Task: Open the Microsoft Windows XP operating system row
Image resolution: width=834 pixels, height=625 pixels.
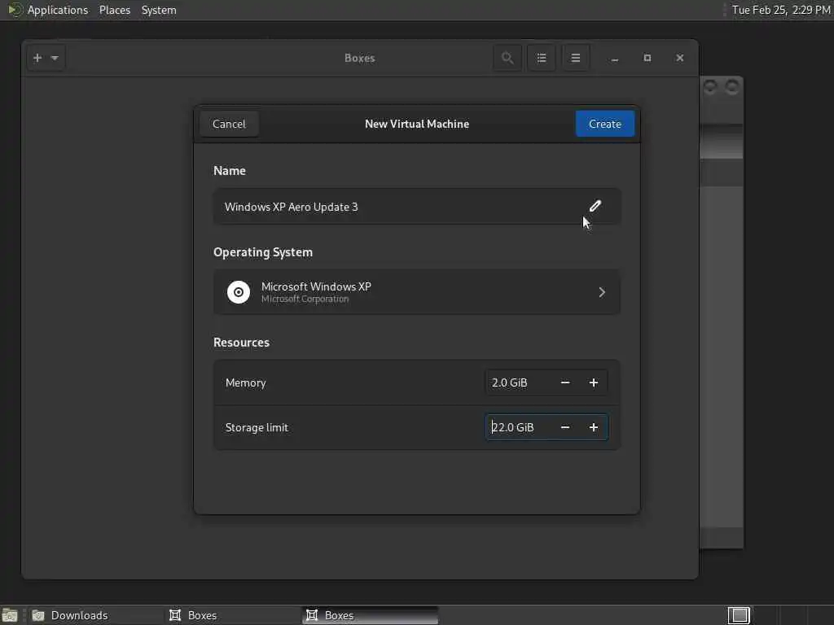Action: coord(416,292)
